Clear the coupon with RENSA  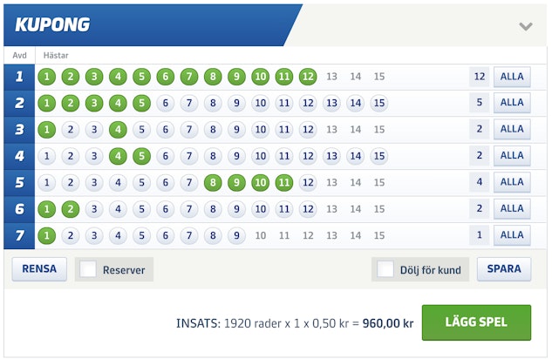click(39, 269)
